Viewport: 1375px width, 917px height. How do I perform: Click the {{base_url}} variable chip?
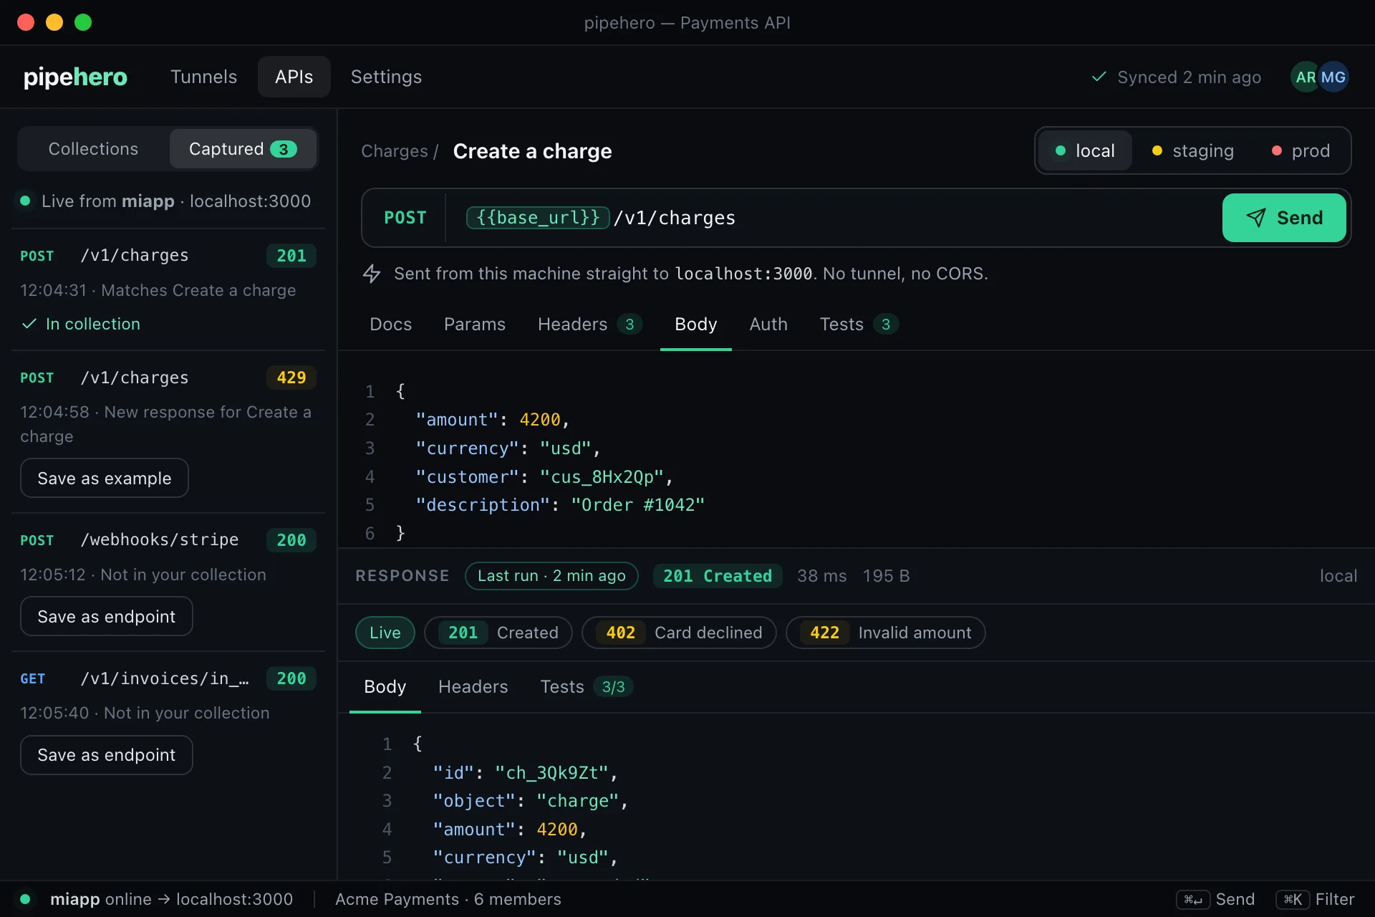tap(538, 218)
